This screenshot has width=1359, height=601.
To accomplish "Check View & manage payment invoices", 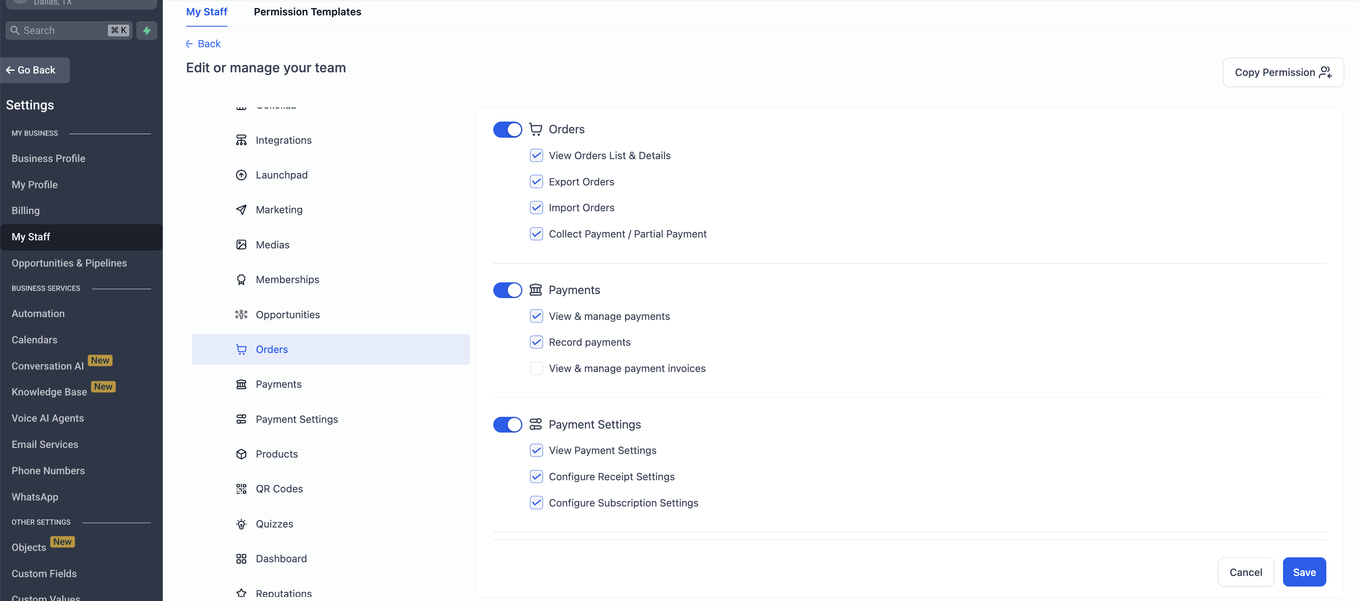I will [536, 368].
